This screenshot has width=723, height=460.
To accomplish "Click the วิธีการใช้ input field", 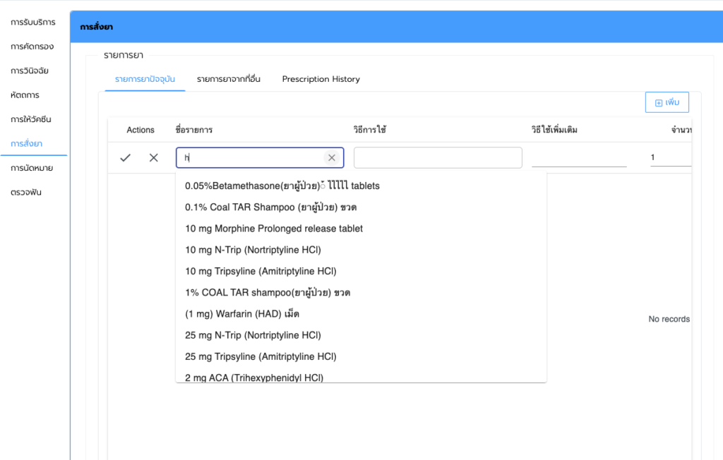I will pos(438,157).
